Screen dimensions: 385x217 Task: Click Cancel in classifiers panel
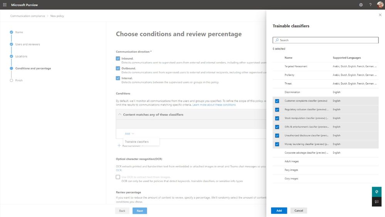pyautogui.click(x=299, y=210)
